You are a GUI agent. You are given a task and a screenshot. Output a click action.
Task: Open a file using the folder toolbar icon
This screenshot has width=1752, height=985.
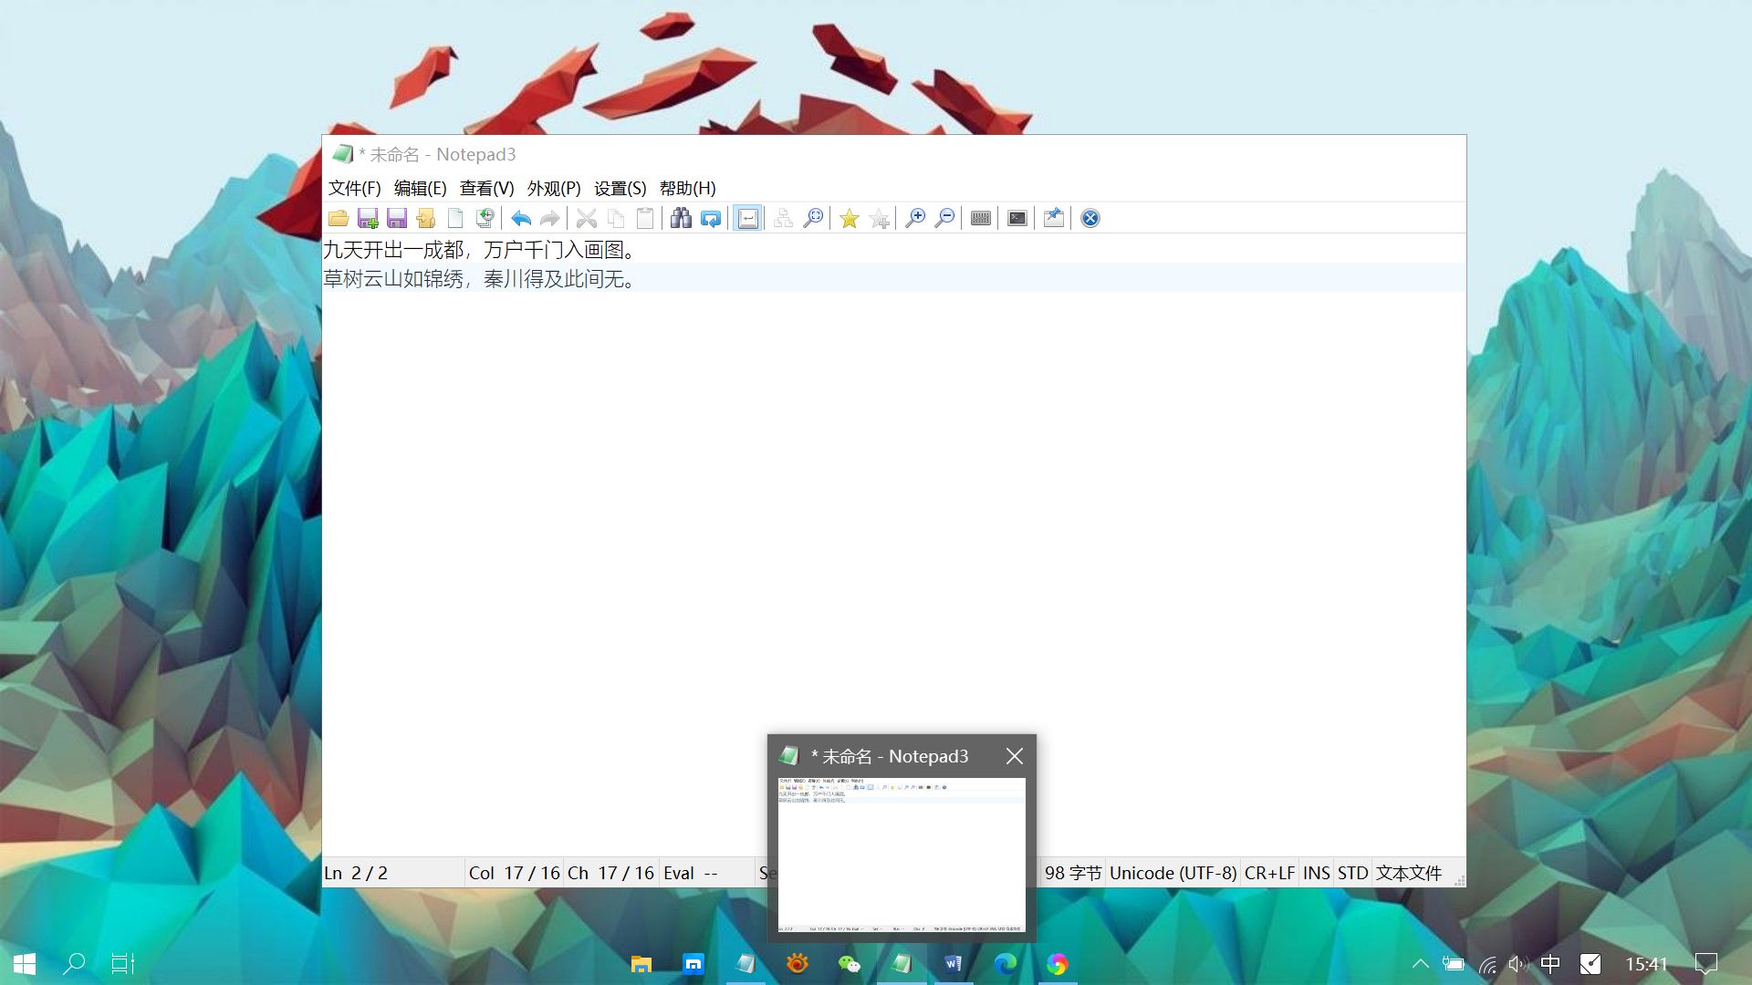[x=339, y=218]
